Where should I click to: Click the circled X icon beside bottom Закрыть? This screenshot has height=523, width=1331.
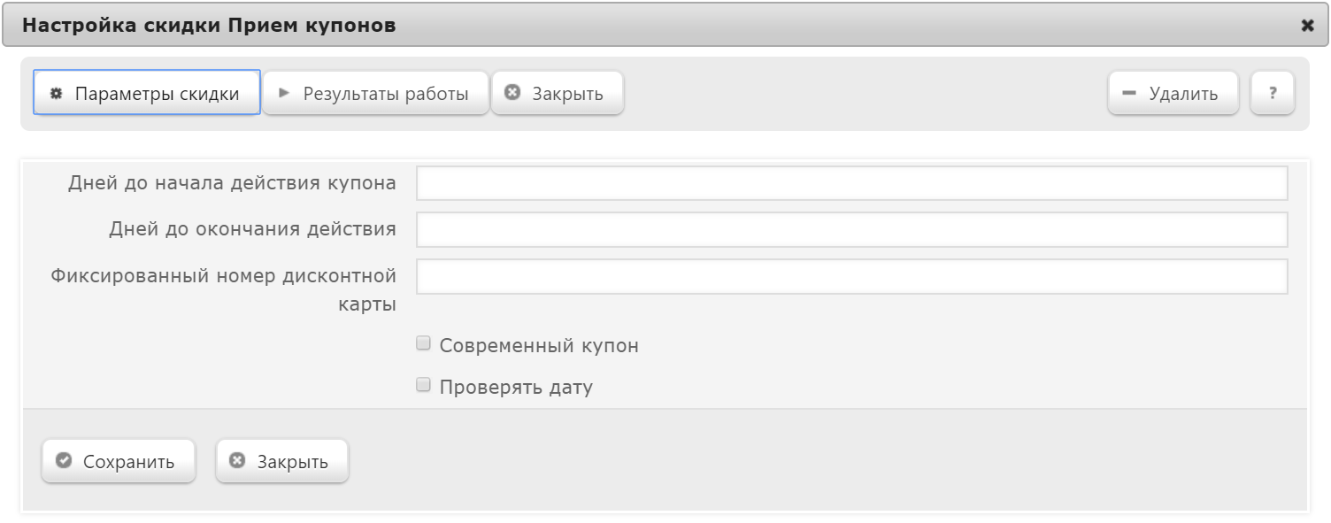[237, 461]
